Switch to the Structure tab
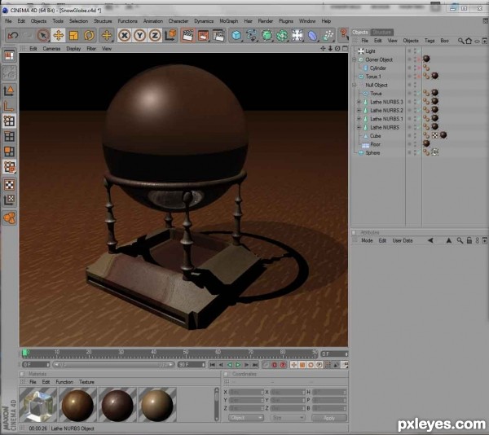Screen dimensions: 489x435 pyautogui.click(x=382, y=32)
